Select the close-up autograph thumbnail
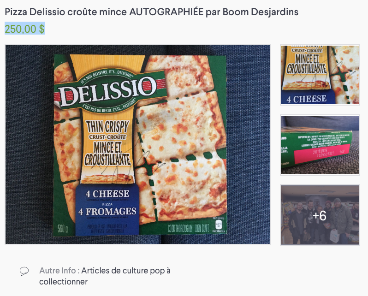The height and width of the screenshot is (296, 368). 320,75
